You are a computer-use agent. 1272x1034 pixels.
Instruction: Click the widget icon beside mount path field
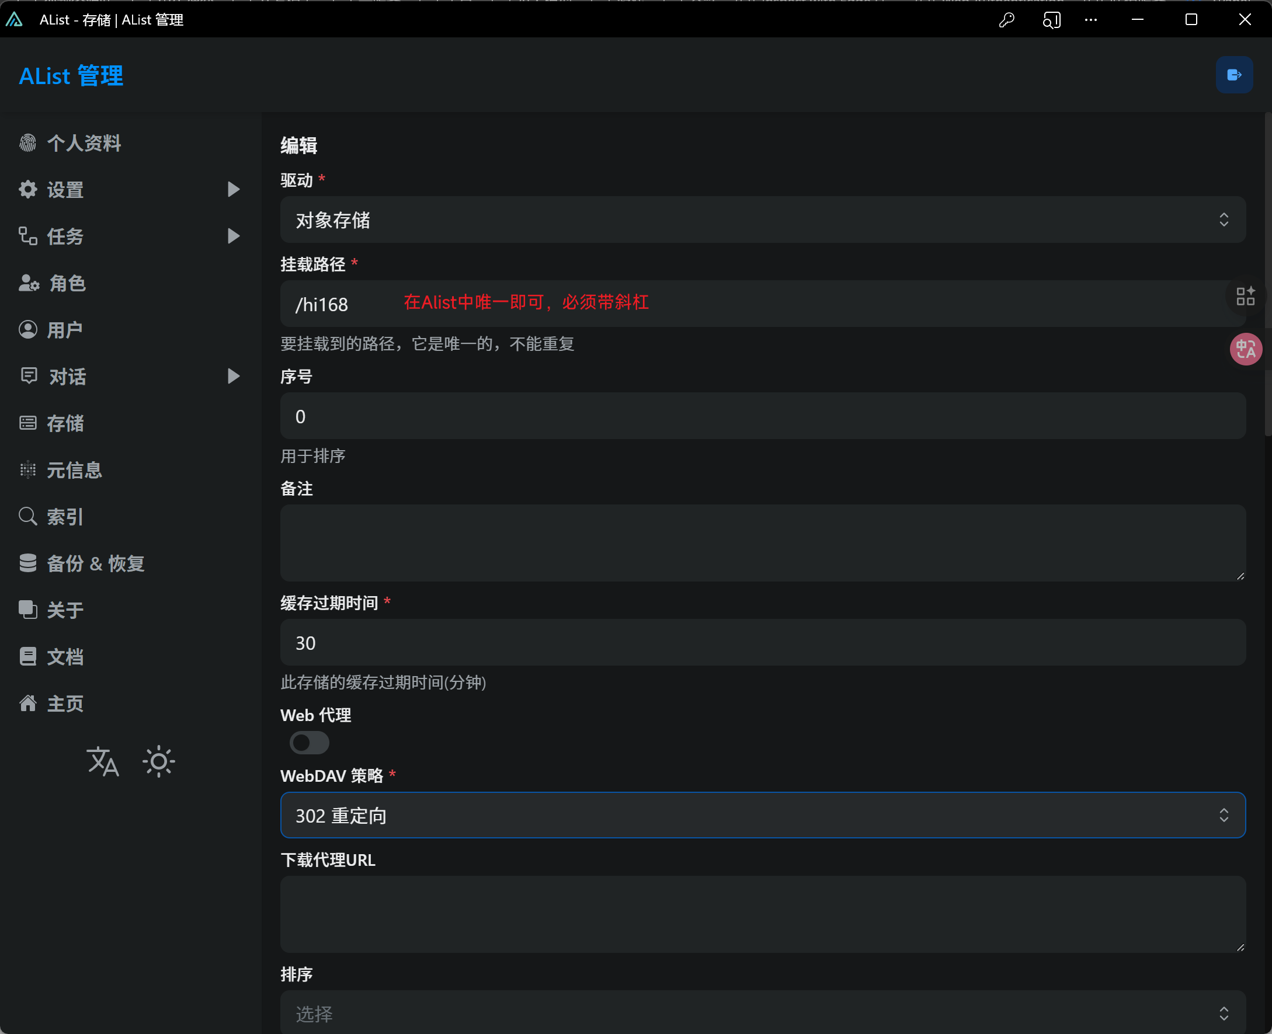click(1245, 296)
